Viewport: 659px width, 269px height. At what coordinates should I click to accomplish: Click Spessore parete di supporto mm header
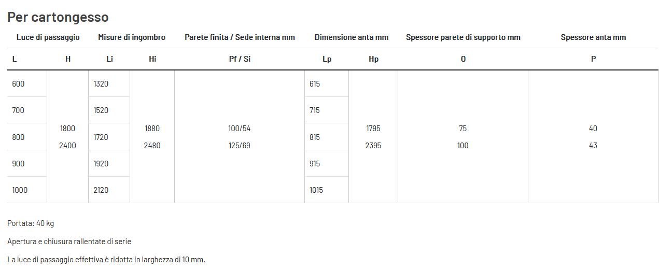(x=463, y=37)
